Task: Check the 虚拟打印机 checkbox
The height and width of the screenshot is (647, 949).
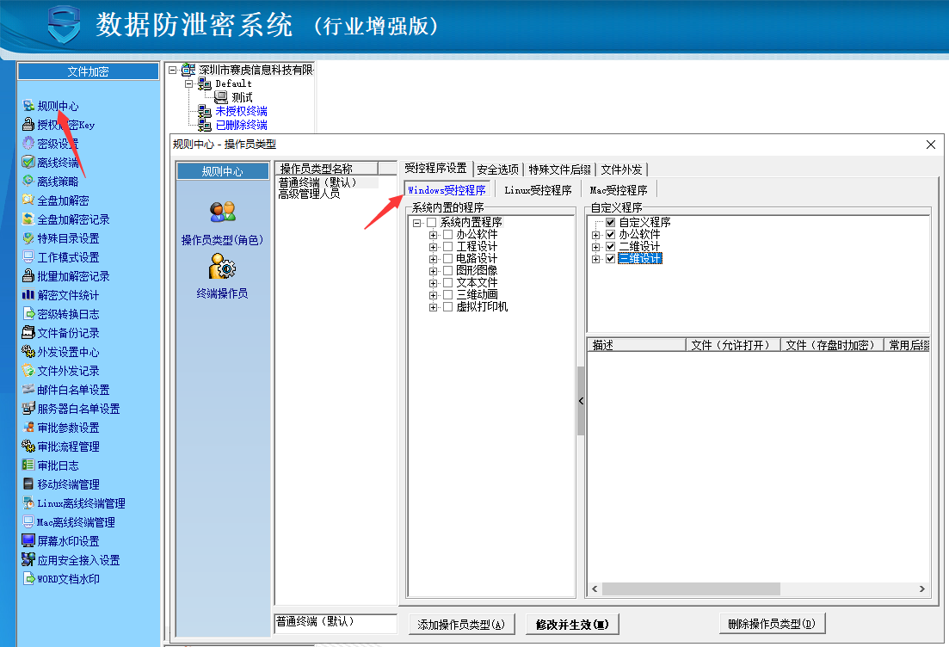Action: (x=448, y=307)
